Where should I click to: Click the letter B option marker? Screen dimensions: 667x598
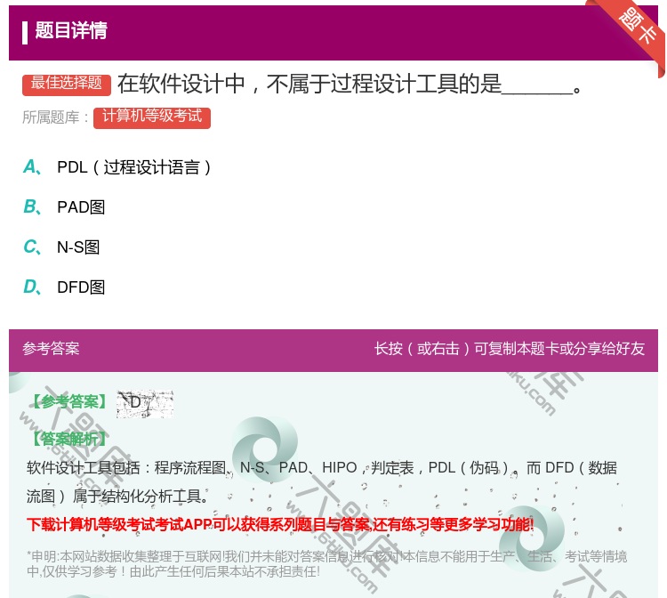pos(32,207)
